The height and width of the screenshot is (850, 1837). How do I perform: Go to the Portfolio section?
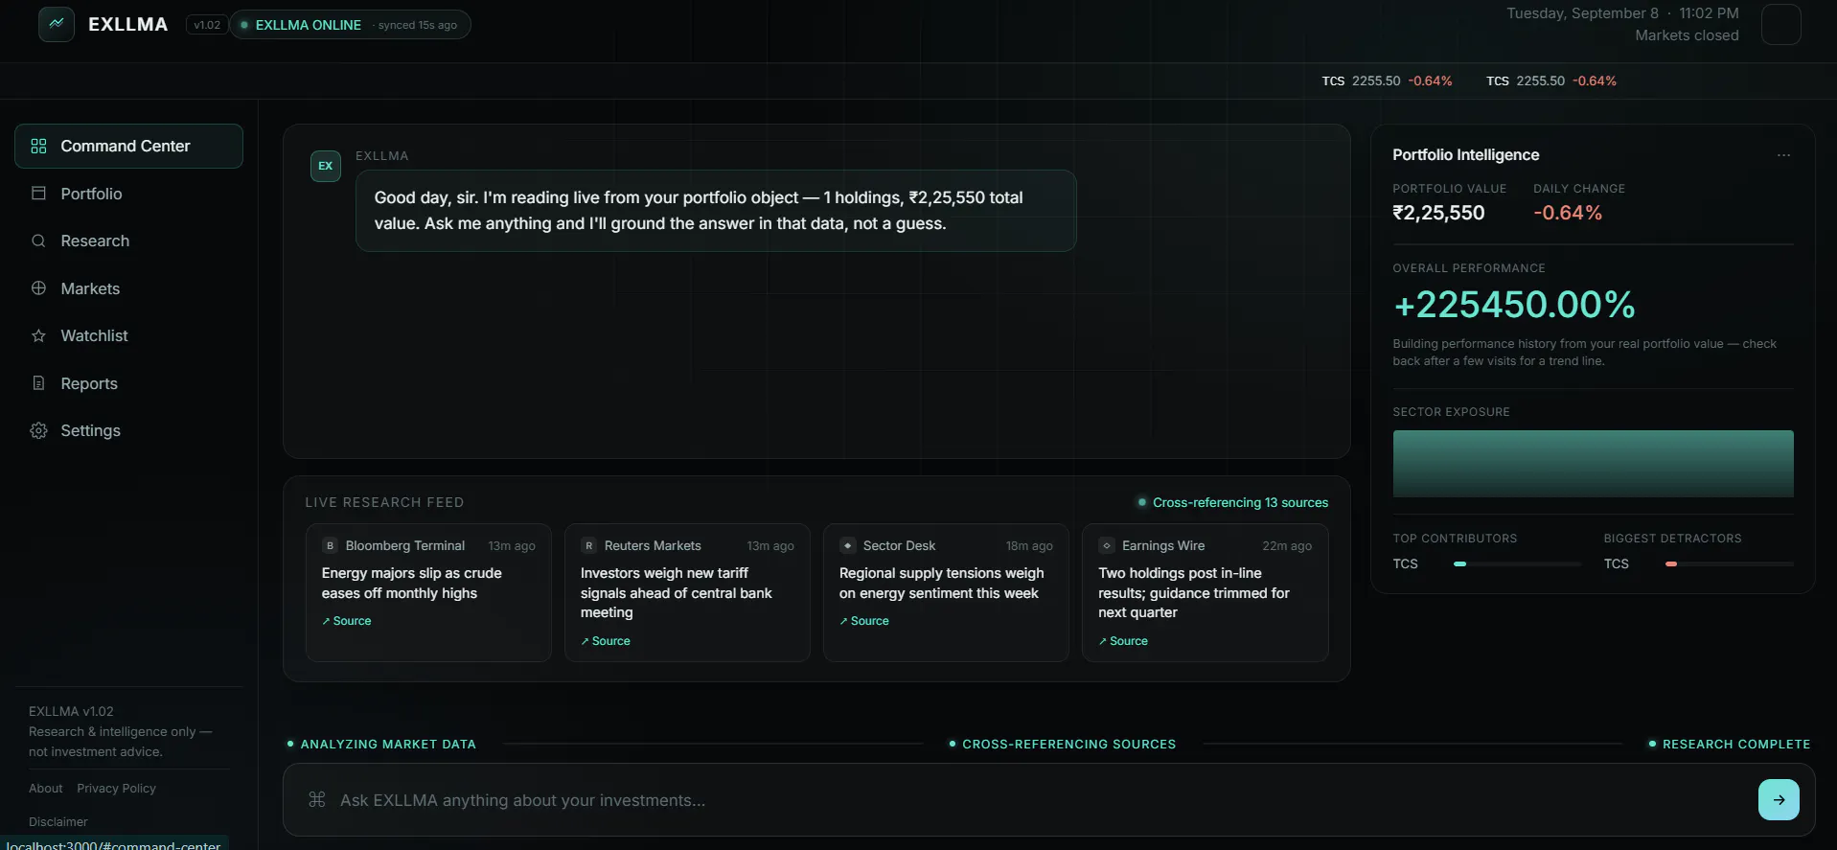128,194
